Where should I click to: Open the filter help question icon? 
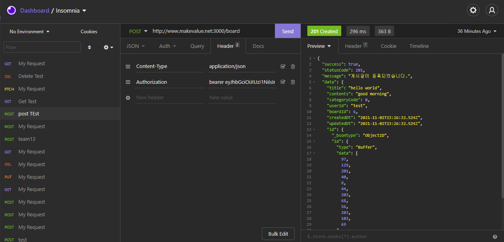tap(495, 236)
